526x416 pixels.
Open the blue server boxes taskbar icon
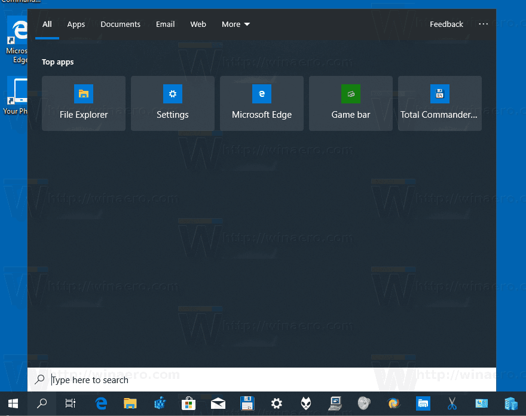coord(511,403)
